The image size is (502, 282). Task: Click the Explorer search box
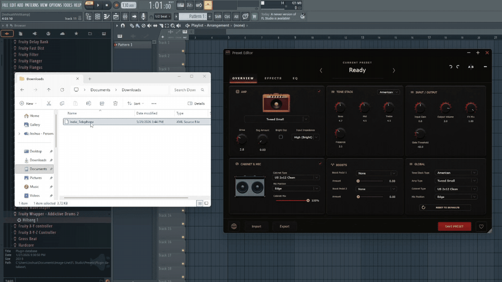point(189,90)
